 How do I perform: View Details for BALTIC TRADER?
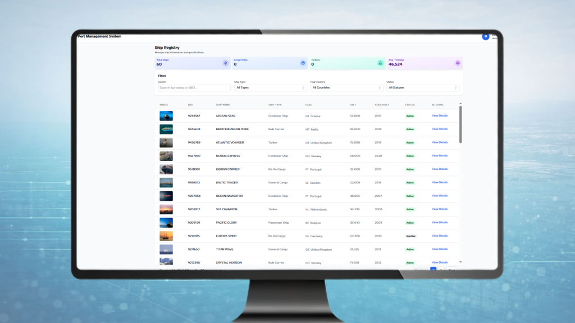click(440, 182)
